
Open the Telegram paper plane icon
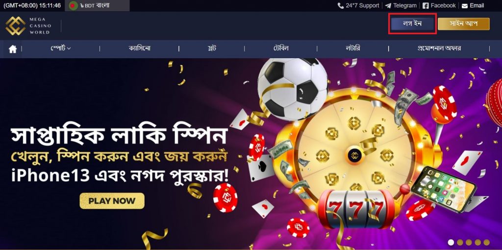[x=388, y=5]
